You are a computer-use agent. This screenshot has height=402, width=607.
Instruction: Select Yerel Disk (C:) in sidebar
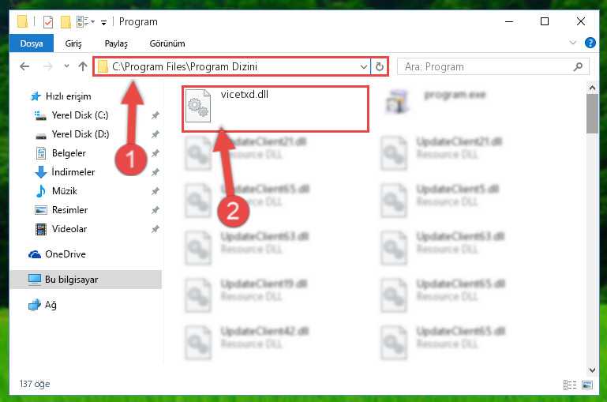point(80,115)
